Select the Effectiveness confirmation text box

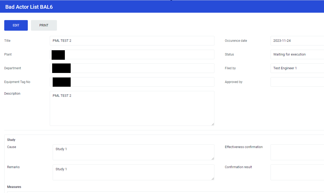[297, 152]
